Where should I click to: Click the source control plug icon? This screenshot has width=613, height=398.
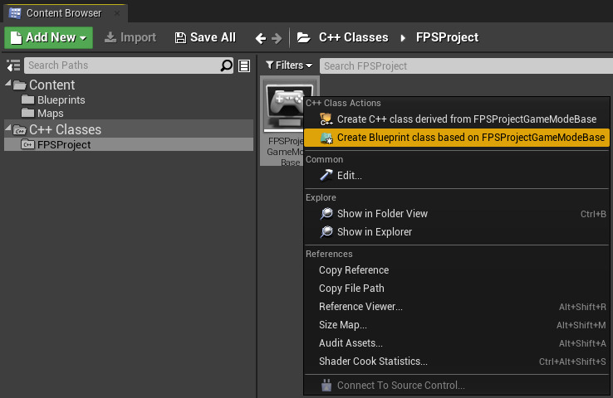326,385
